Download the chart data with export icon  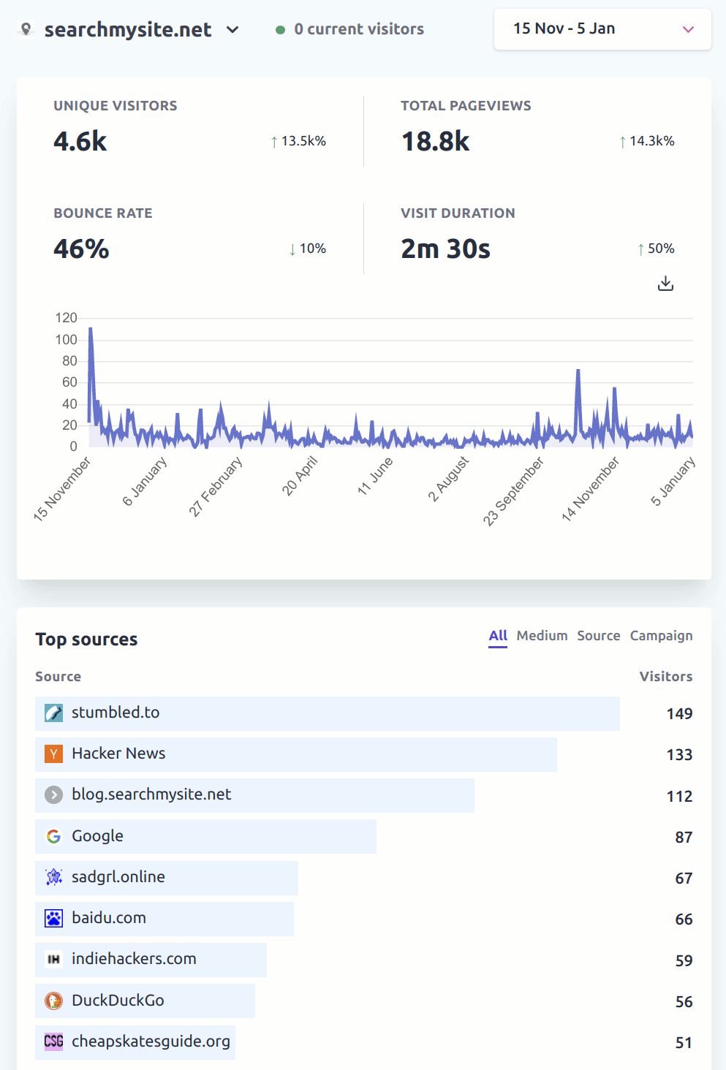coord(665,284)
